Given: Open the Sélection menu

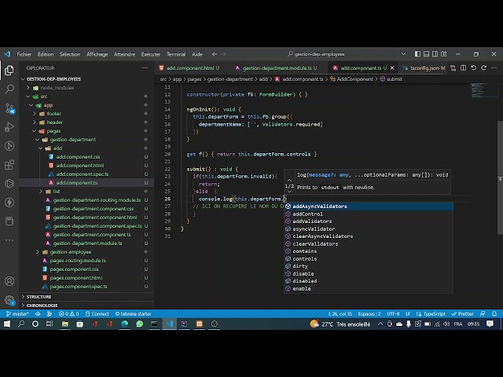Looking at the screenshot, I should click(70, 54).
